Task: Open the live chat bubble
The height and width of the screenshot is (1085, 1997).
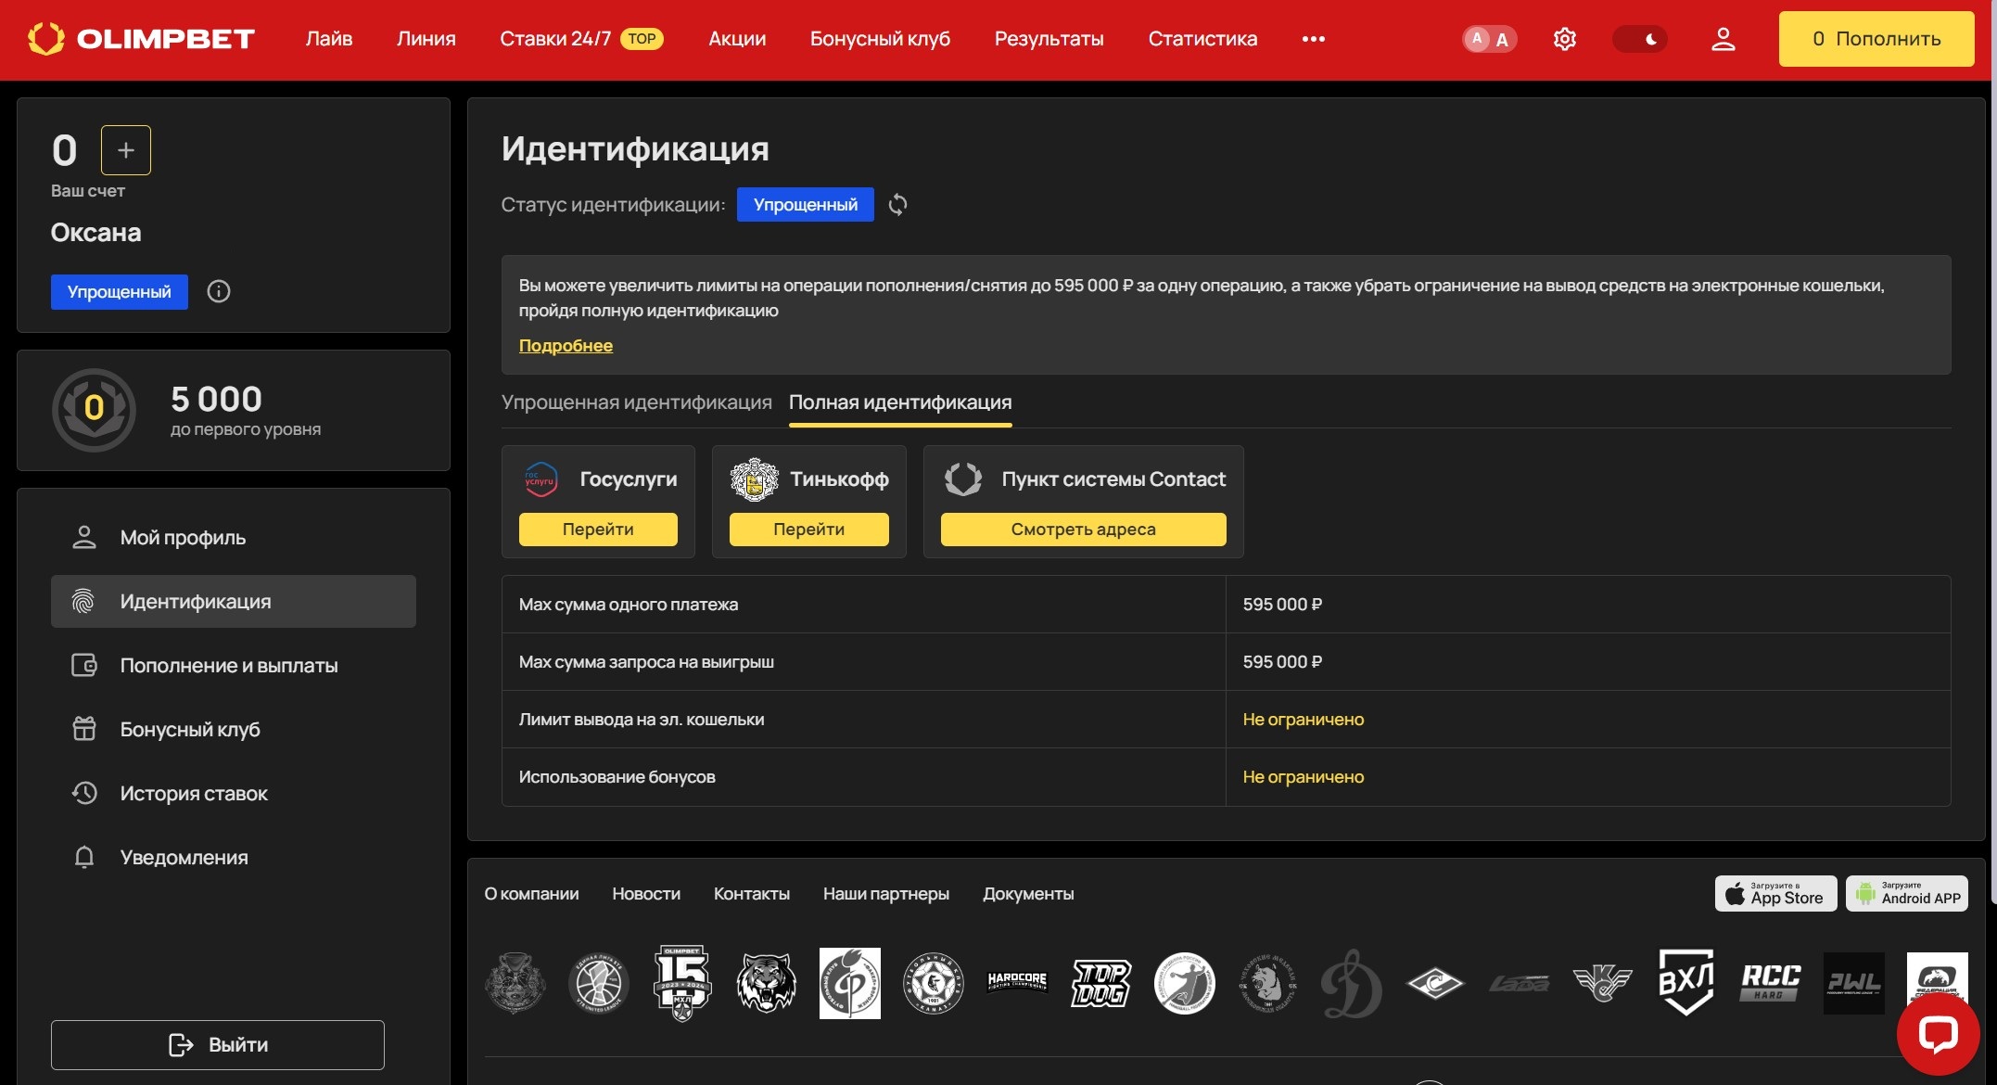Action: [x=1938, y=1035]
